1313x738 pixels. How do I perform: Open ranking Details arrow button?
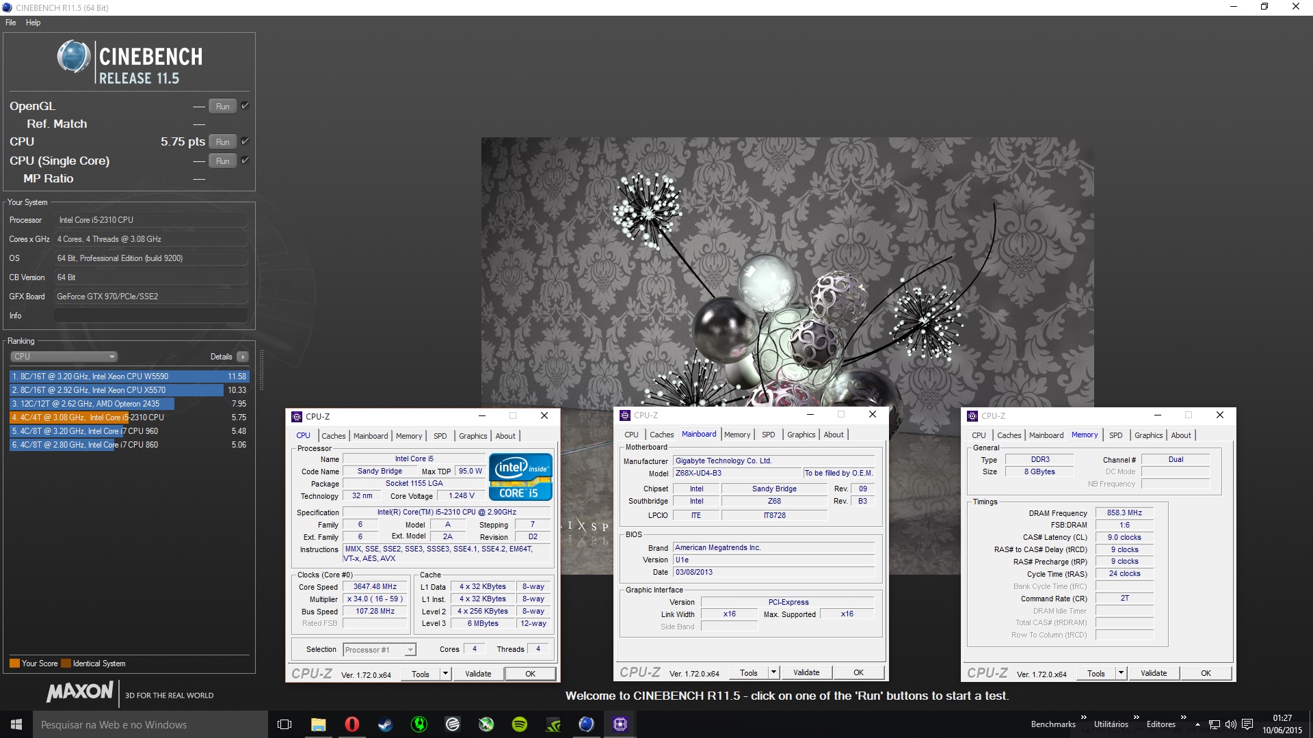coord(242,357)
